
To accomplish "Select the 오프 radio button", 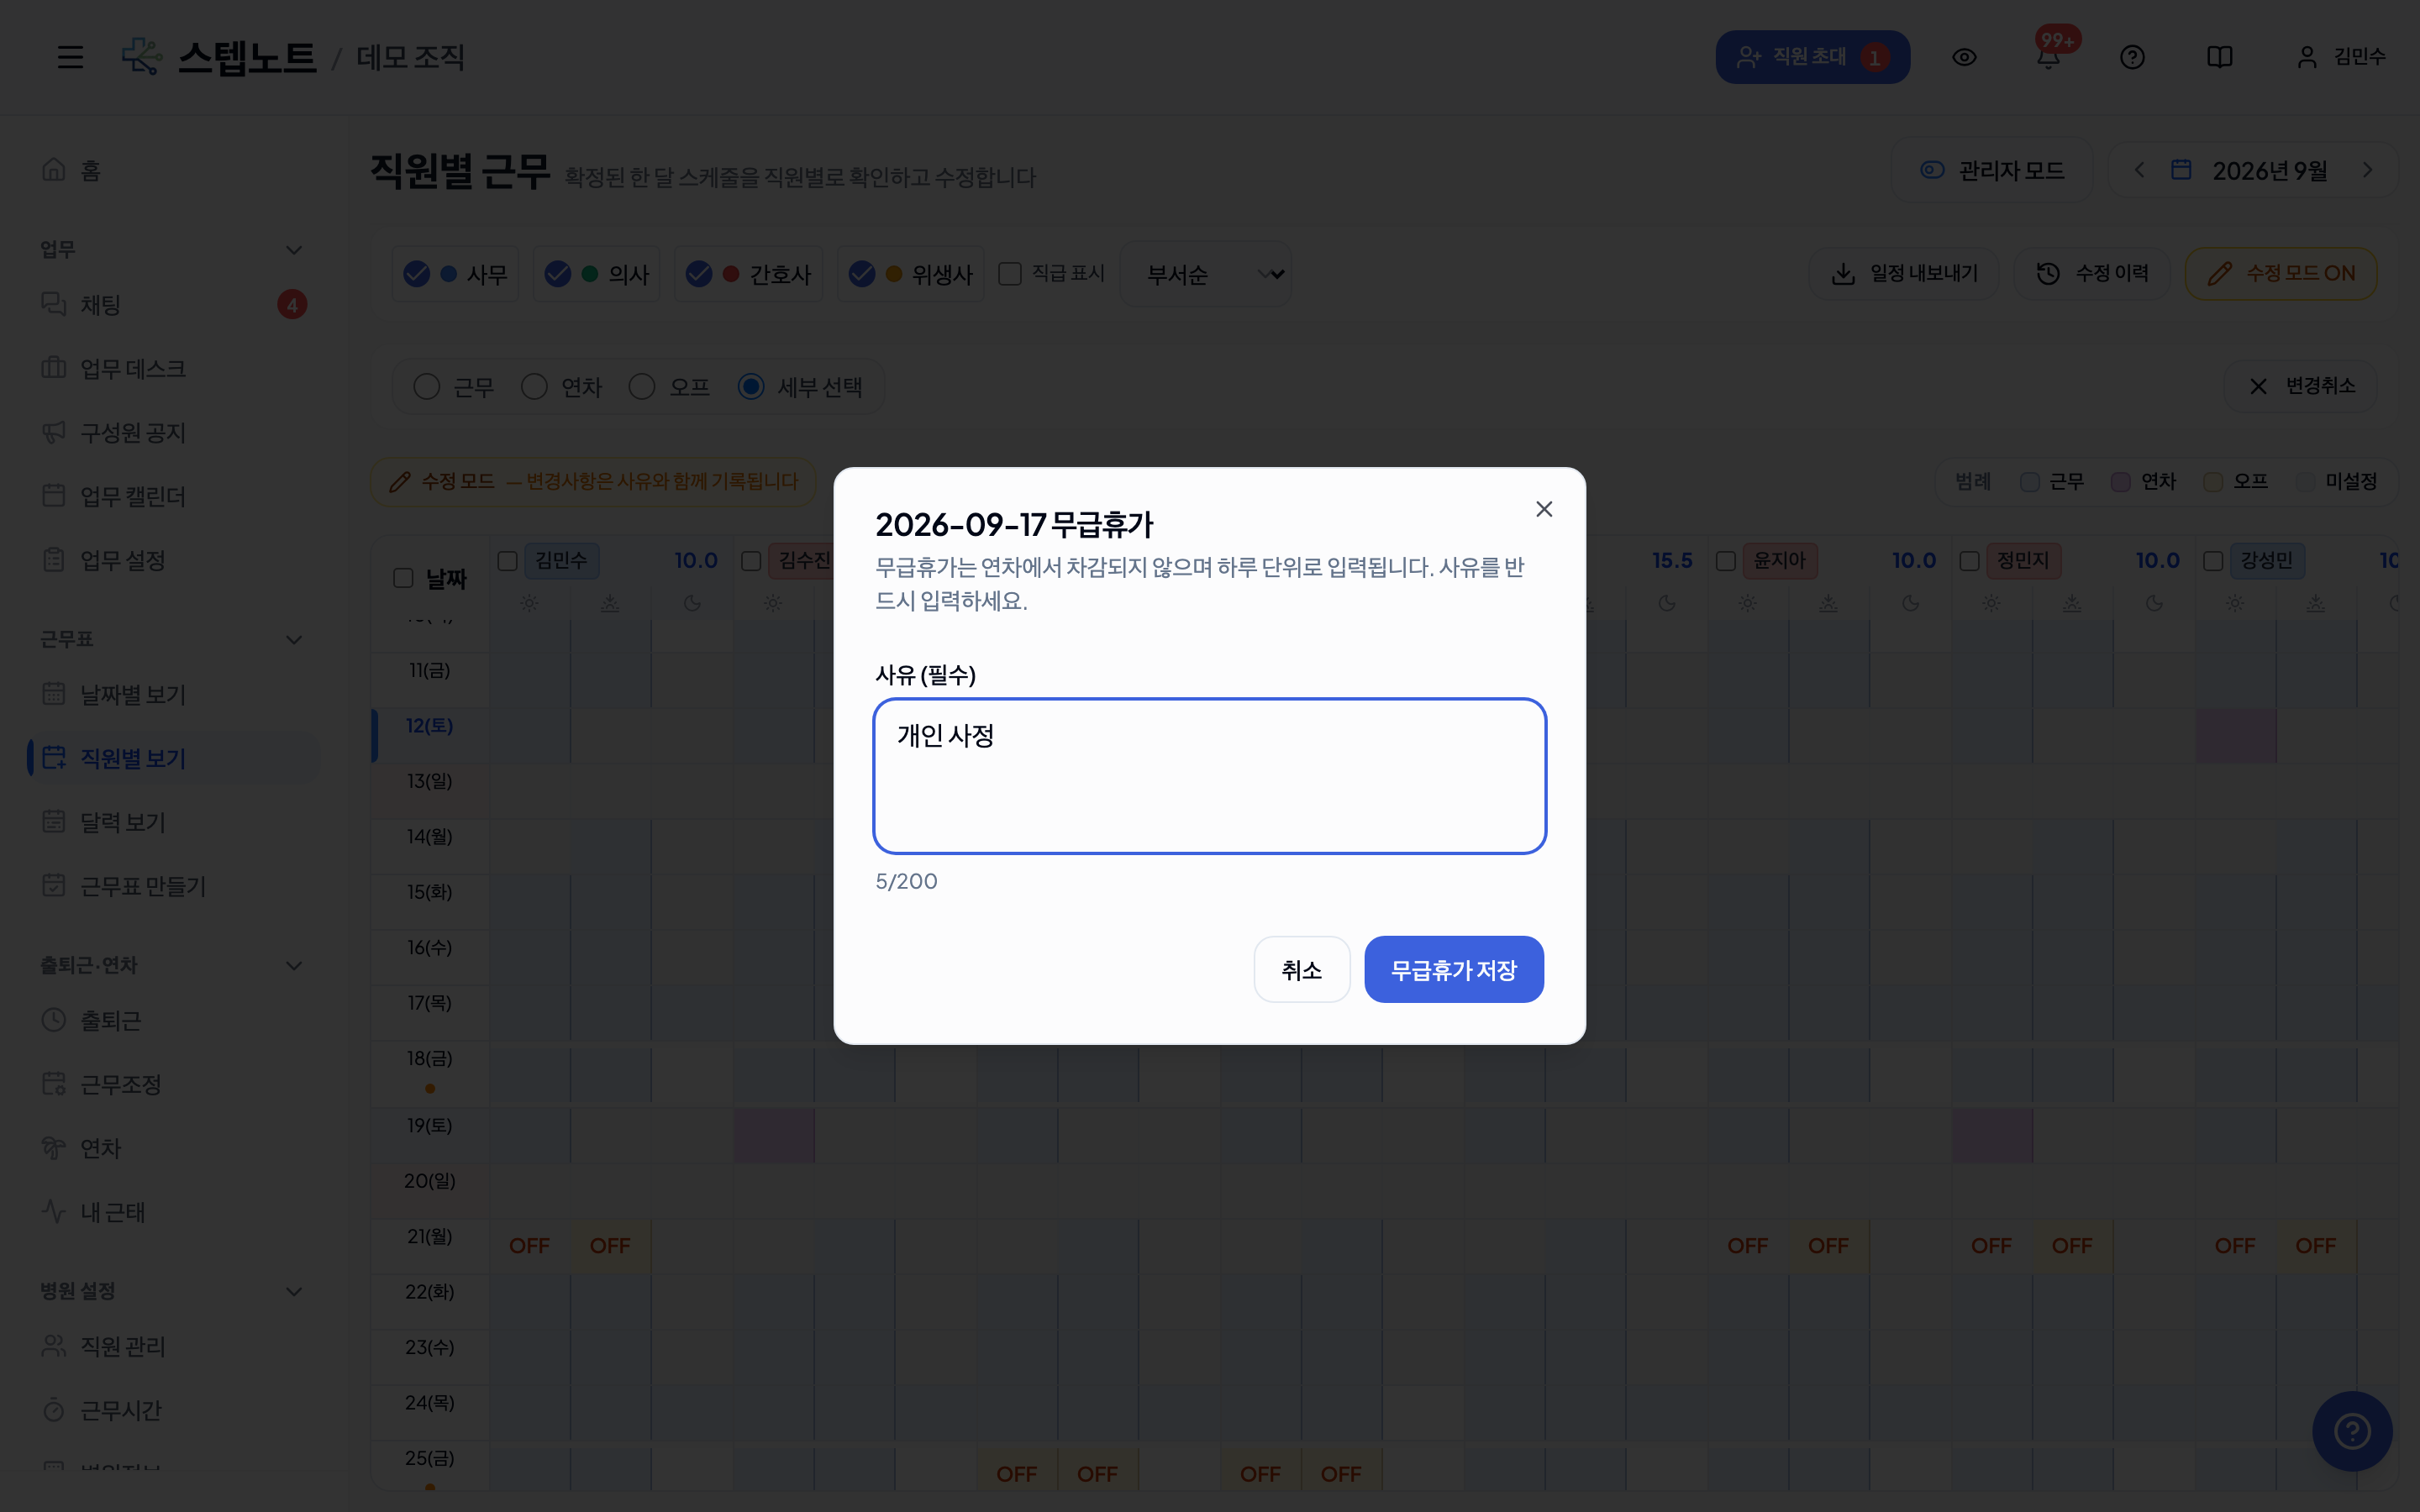I will (x=642, y=387).
